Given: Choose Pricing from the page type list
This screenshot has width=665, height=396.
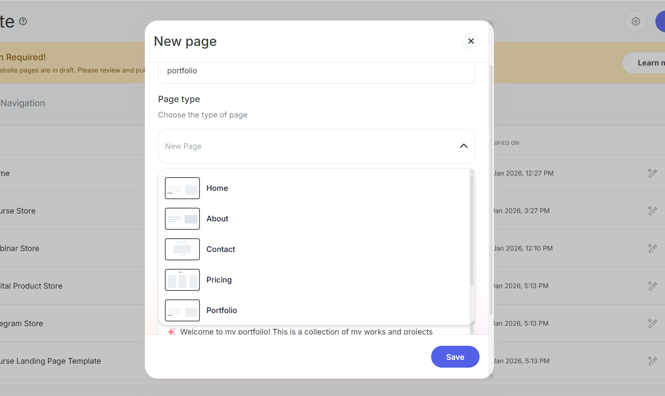Looking at the screenshot, I should 219,280.
